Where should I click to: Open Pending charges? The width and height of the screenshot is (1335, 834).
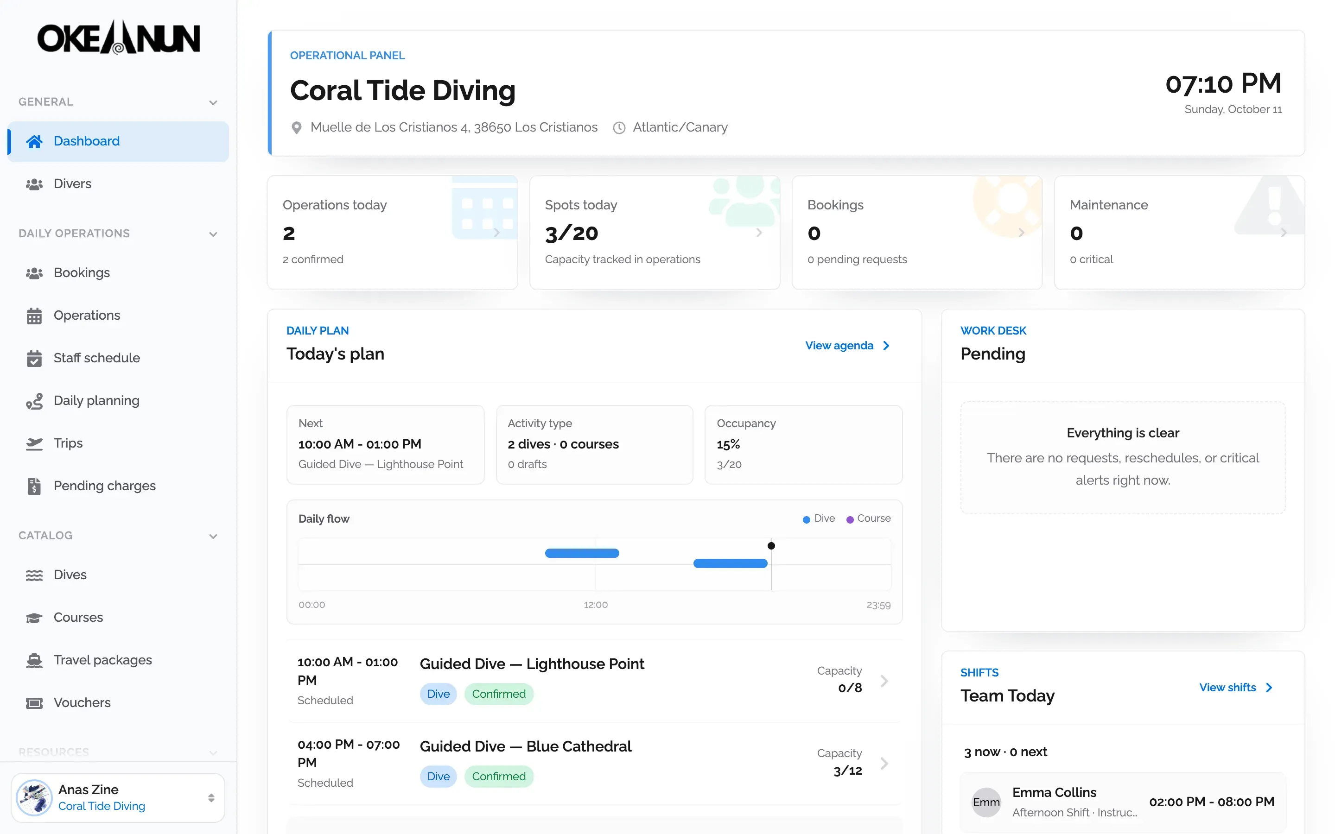tap(118, 486)
